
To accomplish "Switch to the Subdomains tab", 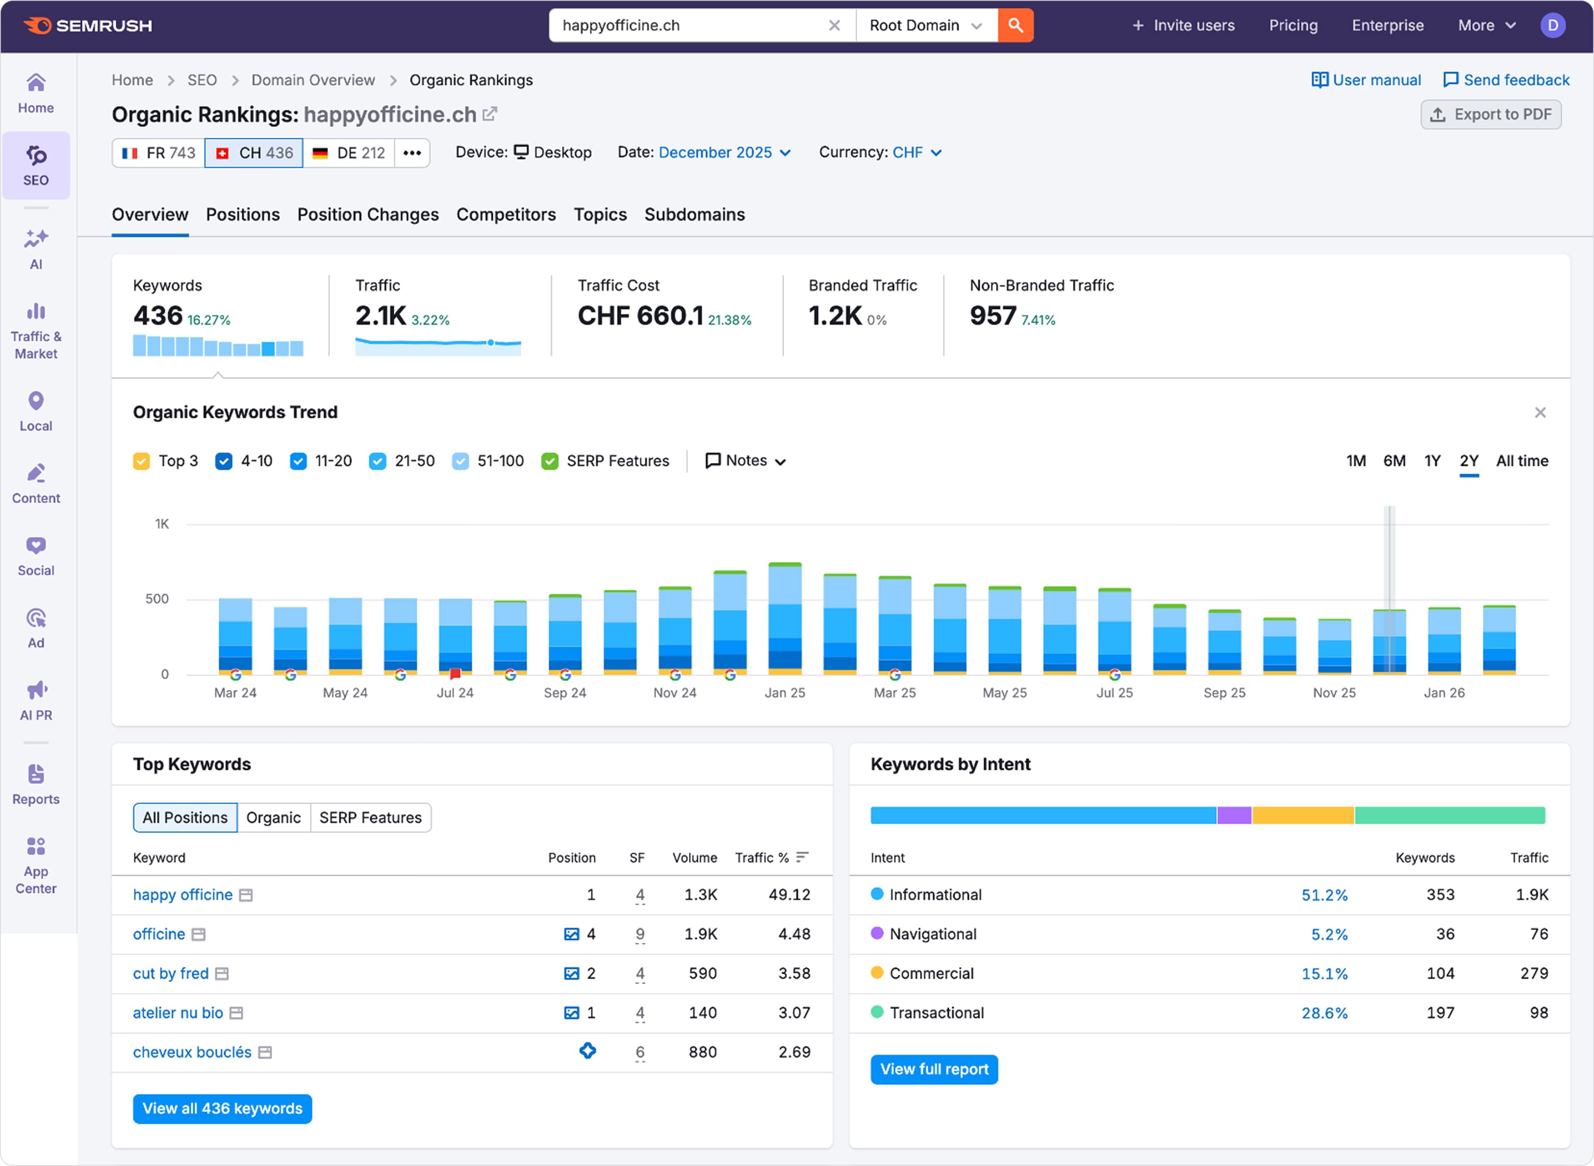I will click(695, 215).
